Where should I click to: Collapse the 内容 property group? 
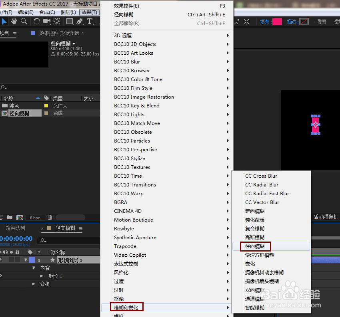click(x=34, y=268)
